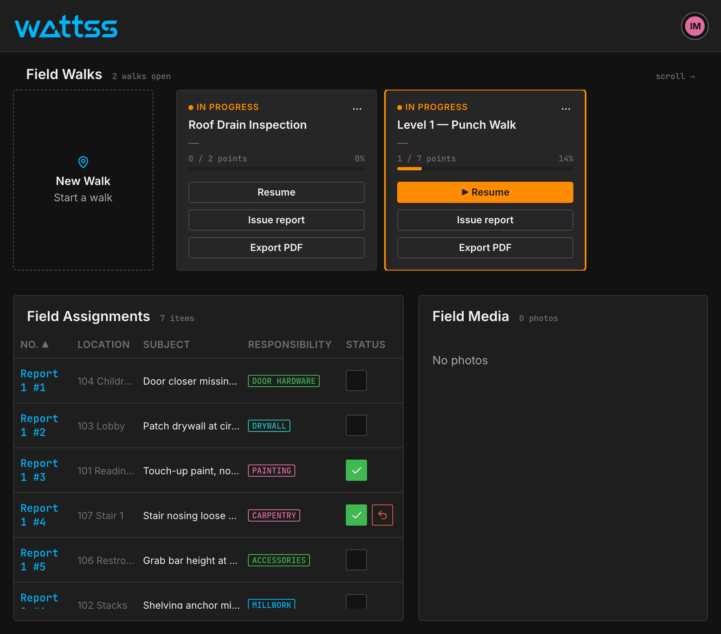Issue report for Roof Drain Inspection

(276, 220)
